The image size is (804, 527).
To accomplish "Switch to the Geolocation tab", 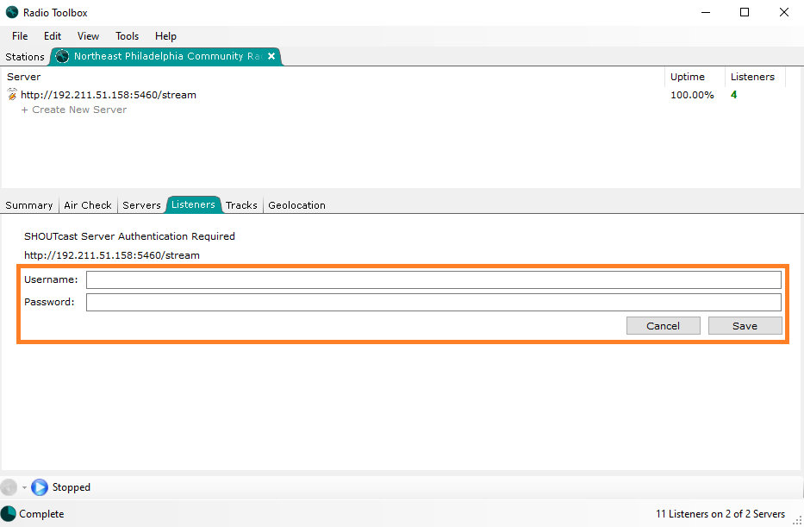I will click(296, 205).
